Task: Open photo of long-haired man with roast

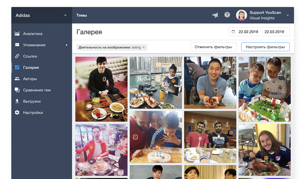Action: pyautogui.click(x=264, y=150)
